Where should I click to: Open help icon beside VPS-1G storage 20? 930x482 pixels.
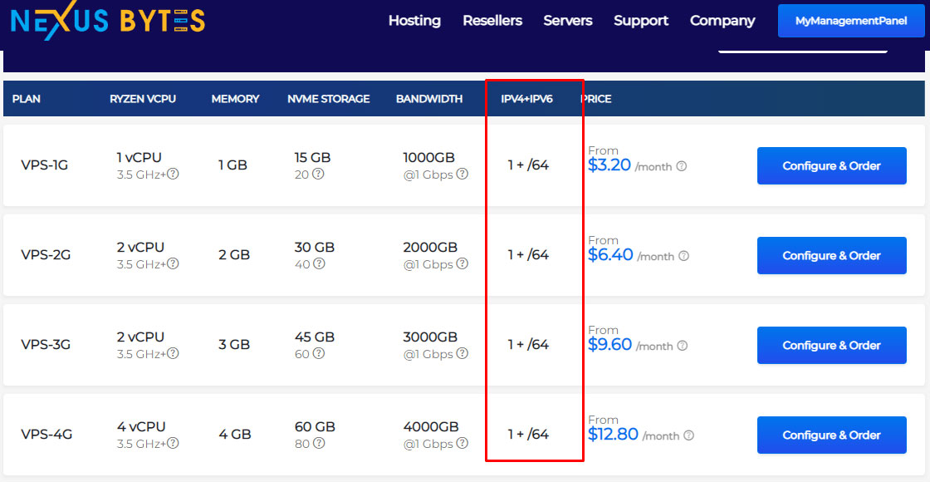tap(319, 174)
